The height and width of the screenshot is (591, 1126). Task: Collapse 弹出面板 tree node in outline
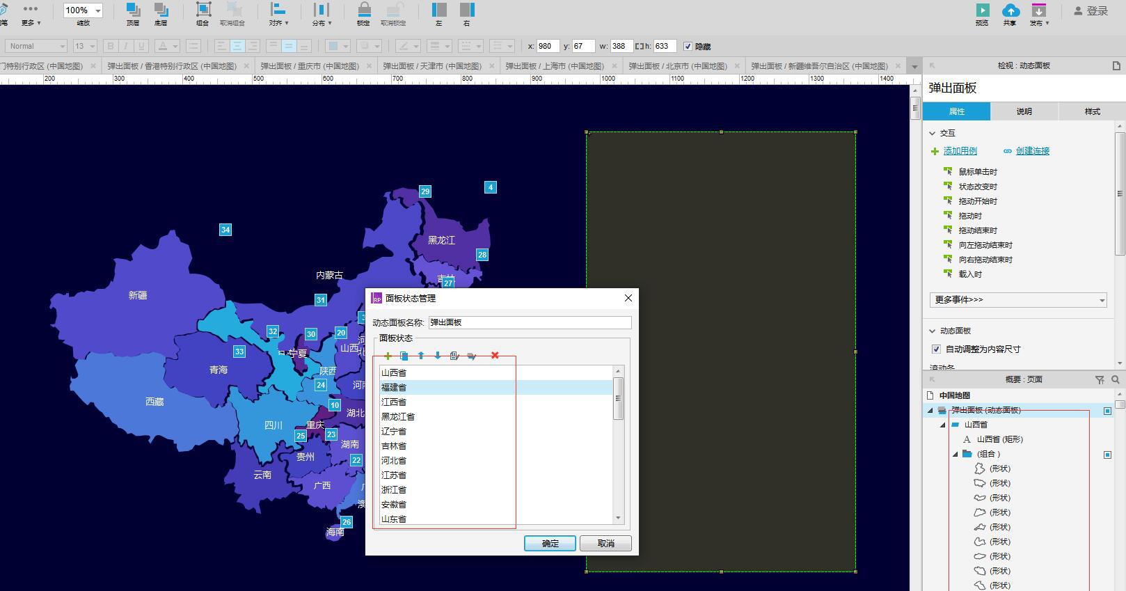click(x=930, y=411)
